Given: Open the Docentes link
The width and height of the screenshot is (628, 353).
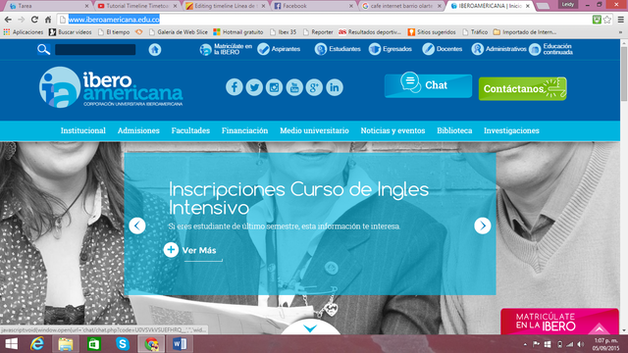Looking at the screenshot, I should 443,49.
